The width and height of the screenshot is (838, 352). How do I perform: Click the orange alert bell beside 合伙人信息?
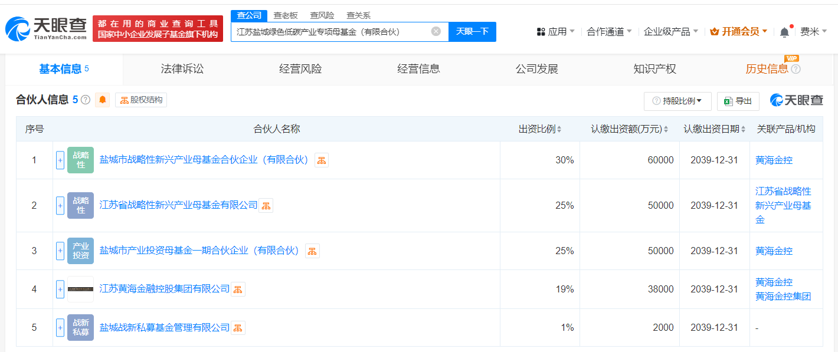click(103, 100)
